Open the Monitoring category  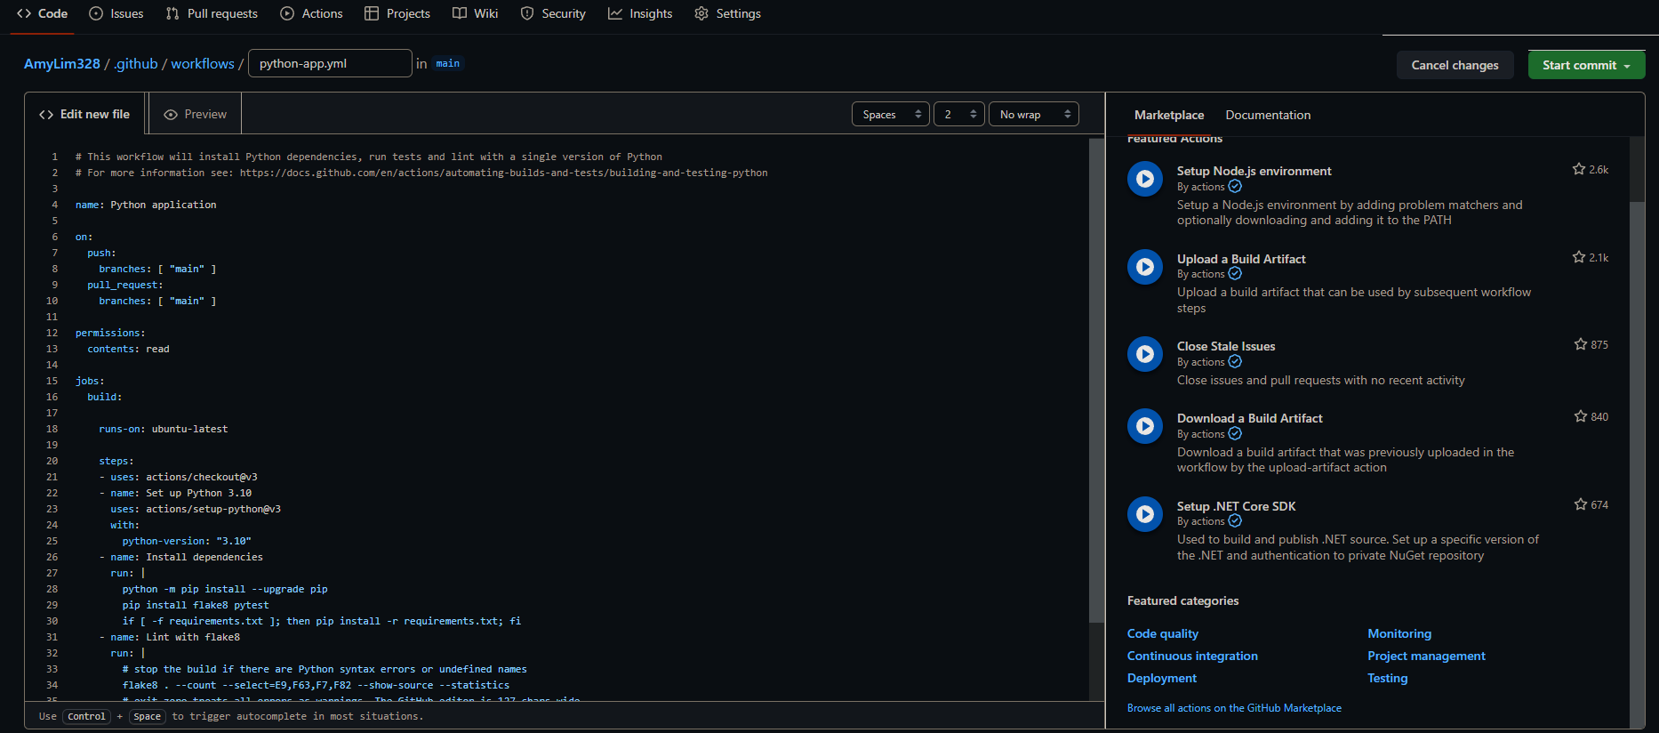1399,633
